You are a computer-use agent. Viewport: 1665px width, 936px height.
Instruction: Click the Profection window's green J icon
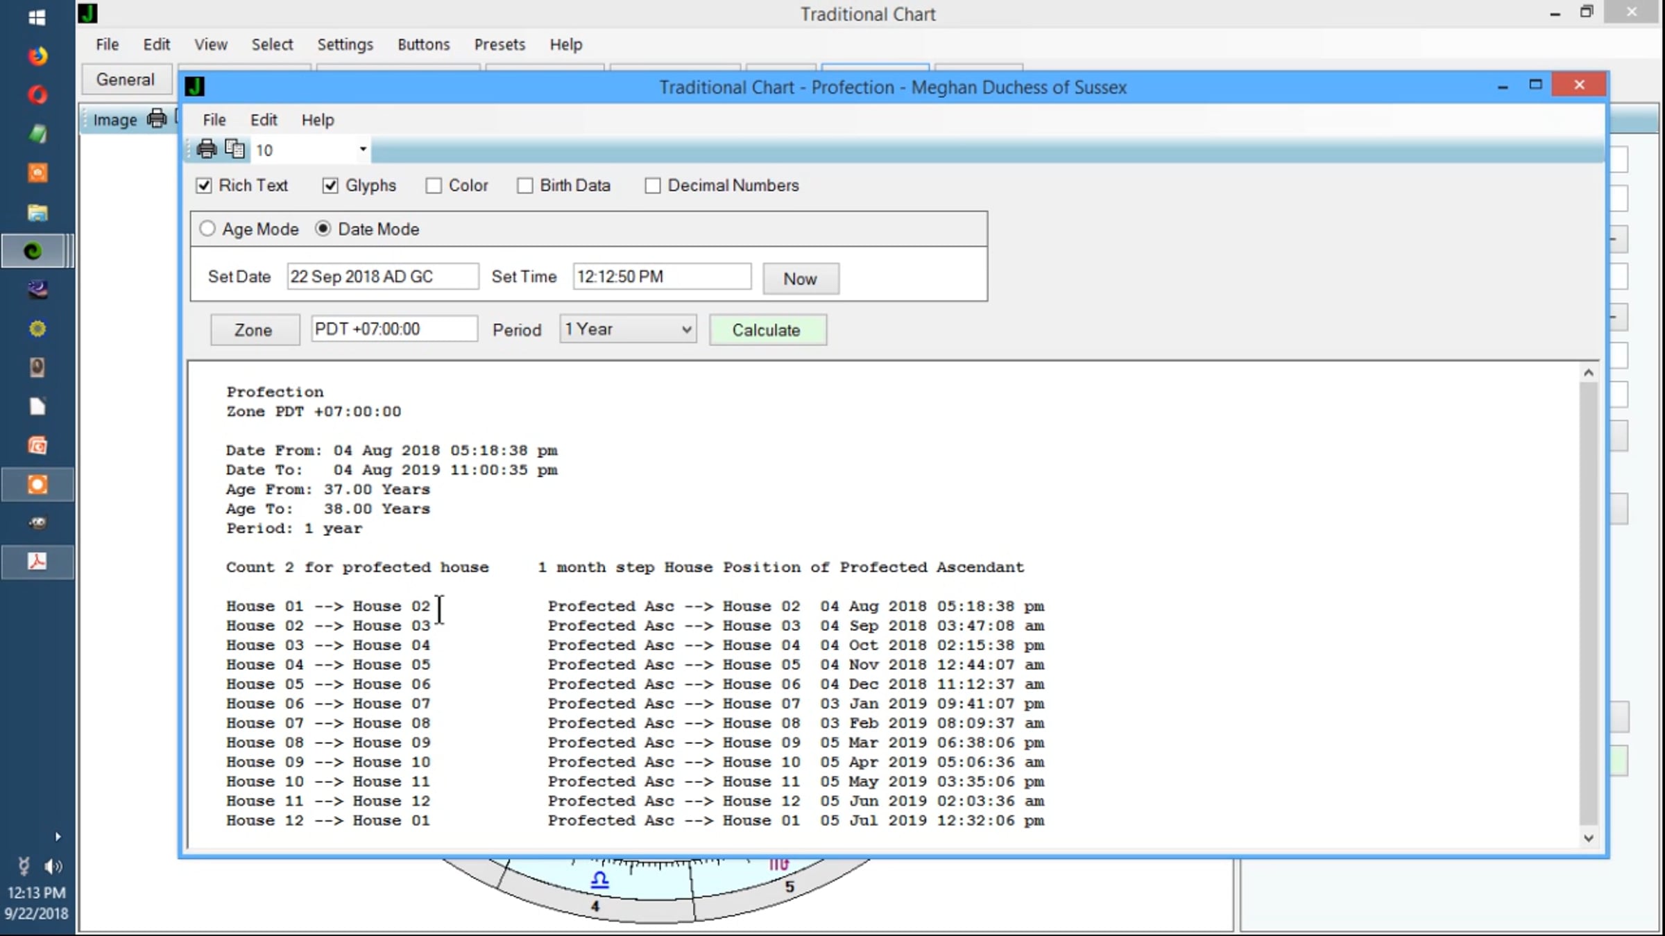[196, 87]
